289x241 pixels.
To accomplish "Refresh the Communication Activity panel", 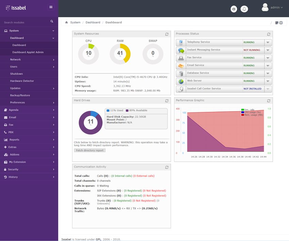I will (x=167, y=167).
